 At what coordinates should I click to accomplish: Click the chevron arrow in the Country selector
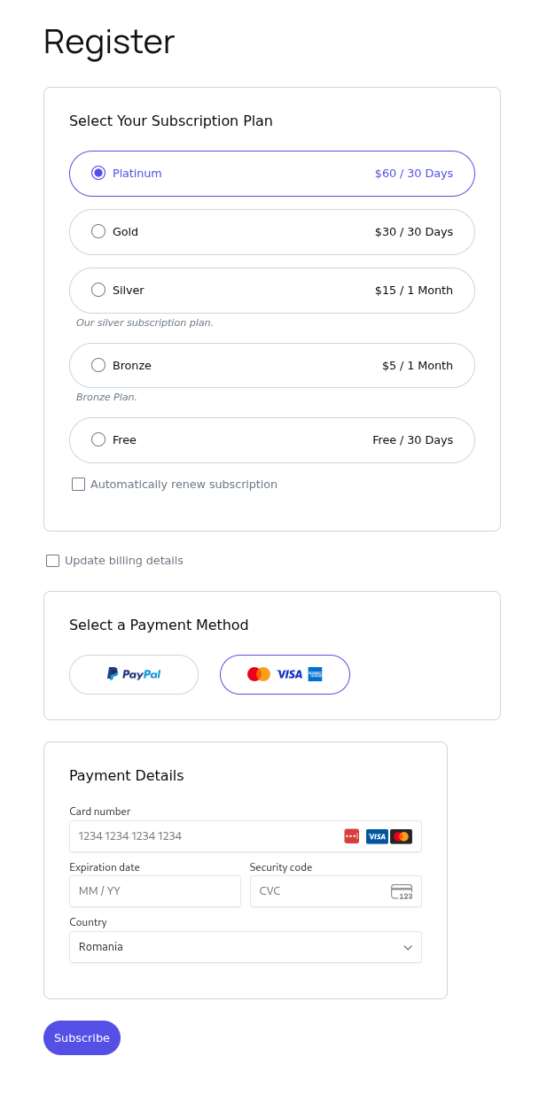click(408, 947)
